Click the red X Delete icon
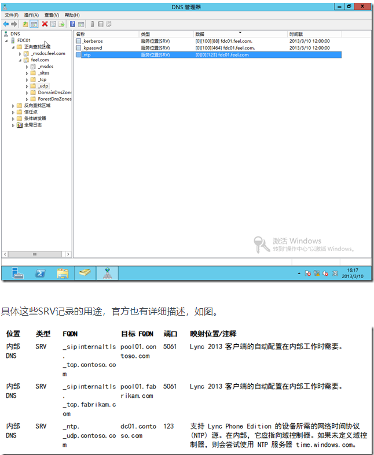The height and width of the screenshot is (455, 374). pos(45,24)
